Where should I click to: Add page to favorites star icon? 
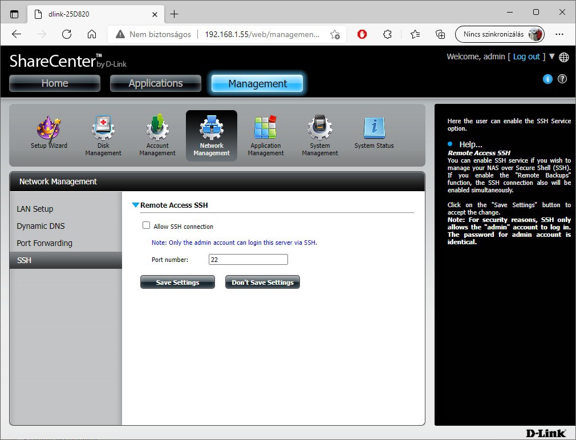(x=335, y=34)
